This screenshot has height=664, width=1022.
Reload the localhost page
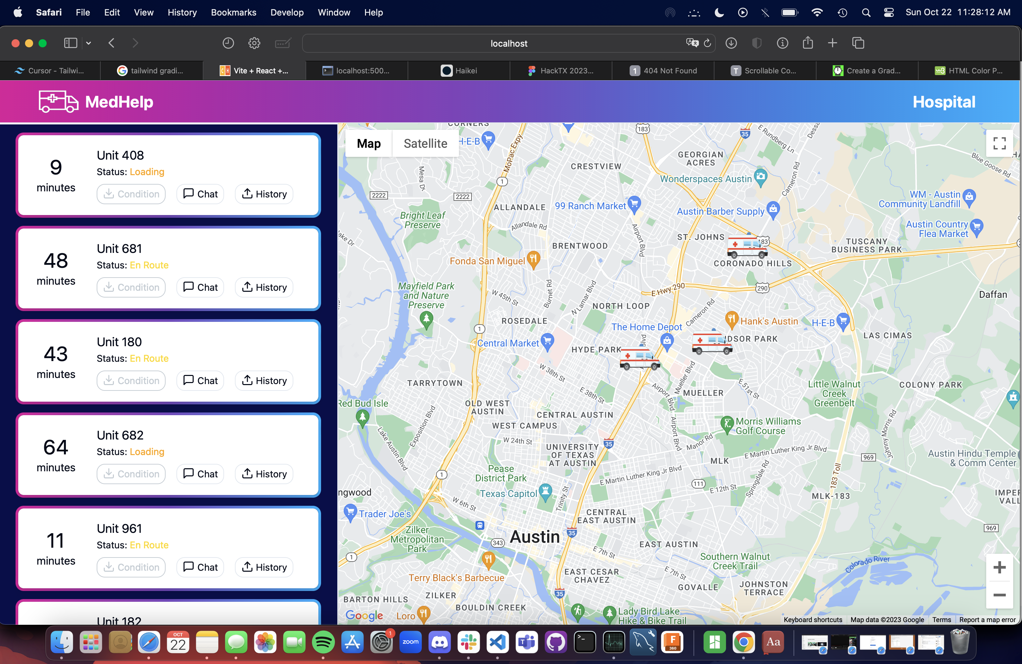tap(707, 43)
